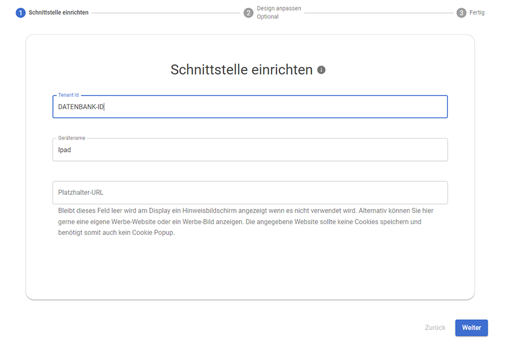This screenshot has width=507, height=339.
Task: Open the Schnittstelle einrichten step indicator
Action: coord(21,12)
